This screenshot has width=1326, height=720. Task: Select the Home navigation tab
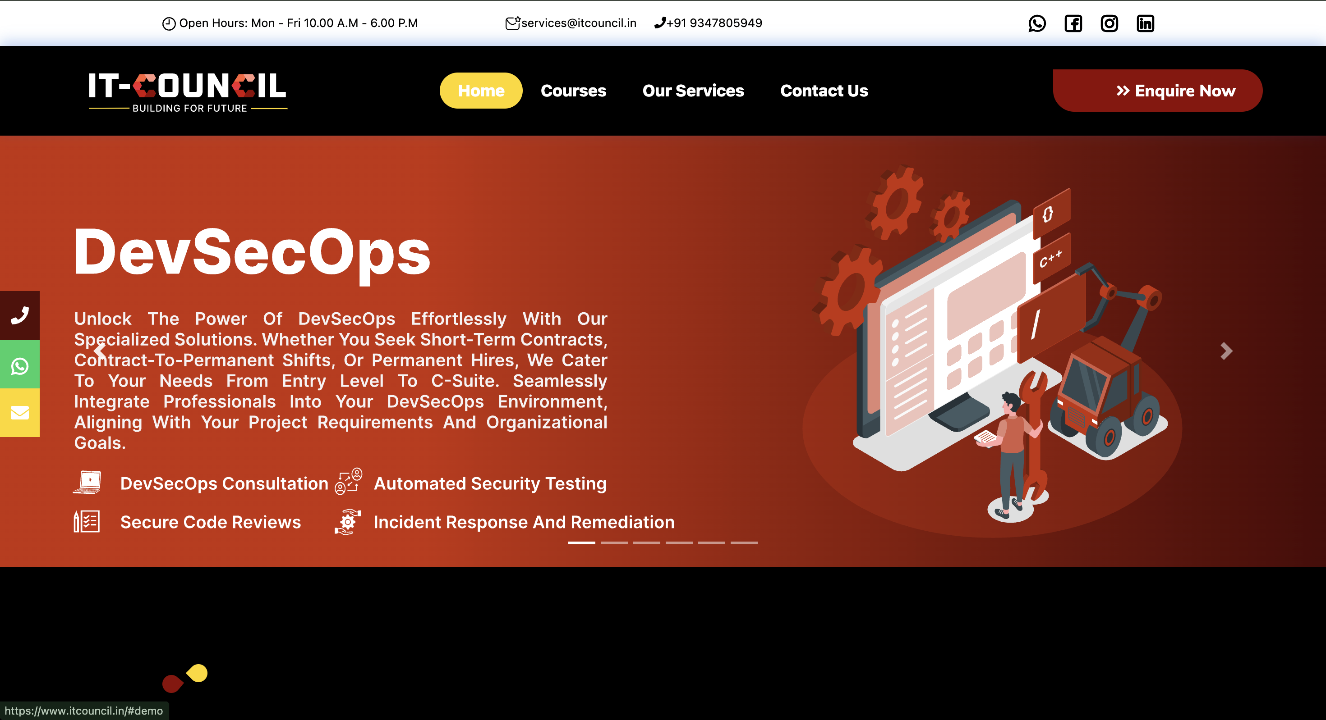481,91
